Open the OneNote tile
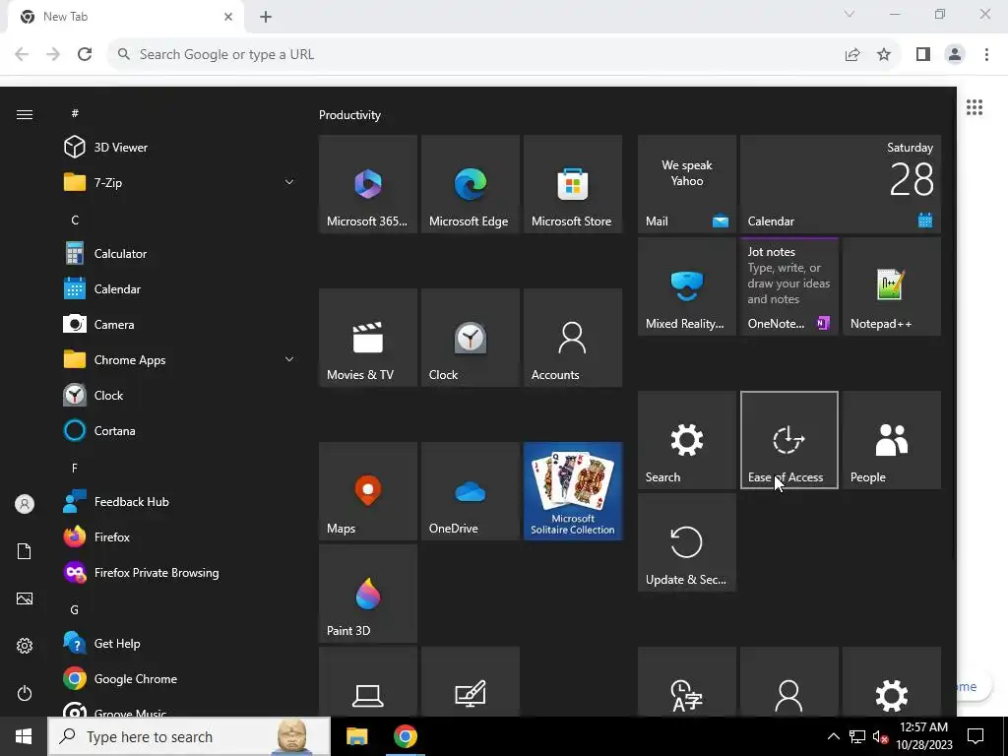This screenshot has width=1008, height=756. coord(788,286)
